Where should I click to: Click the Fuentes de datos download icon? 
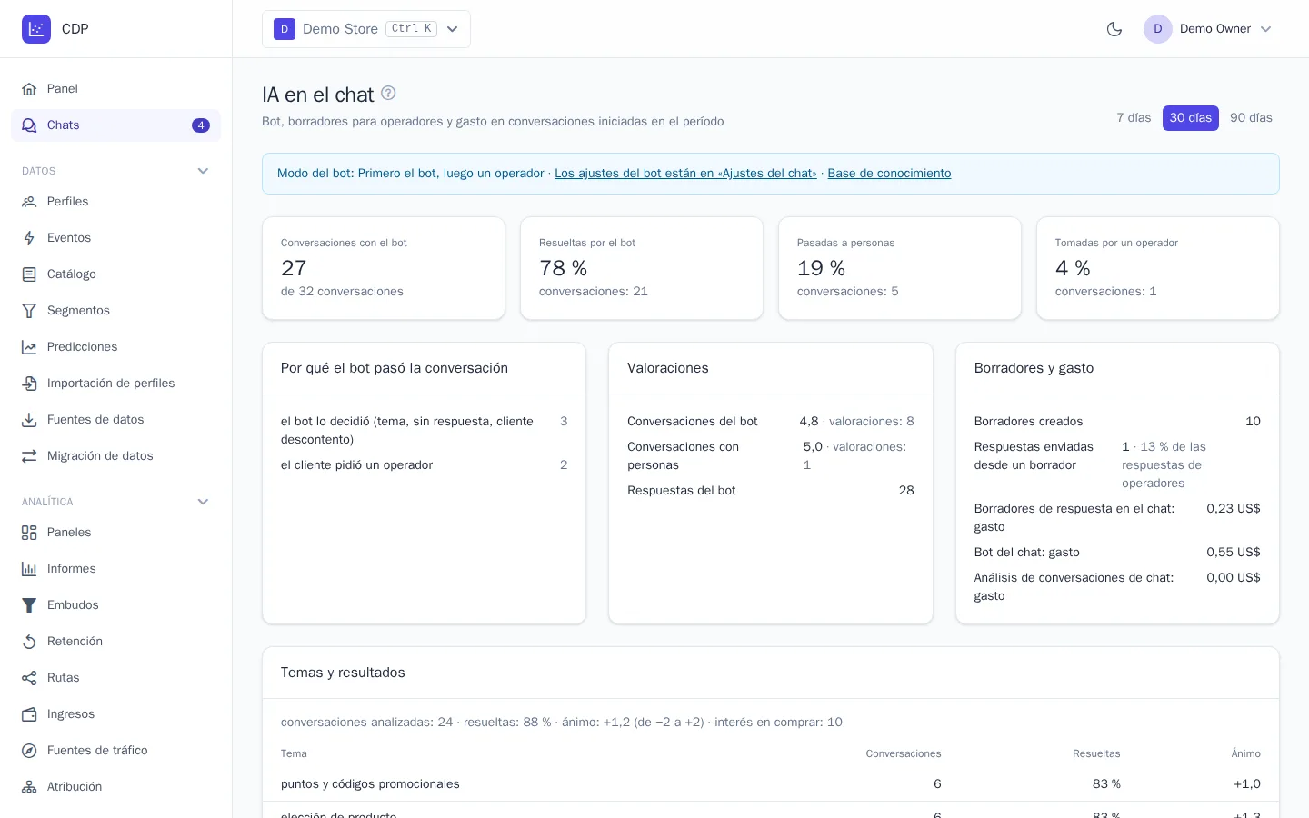pyautogui.click(x=29, y=420)
